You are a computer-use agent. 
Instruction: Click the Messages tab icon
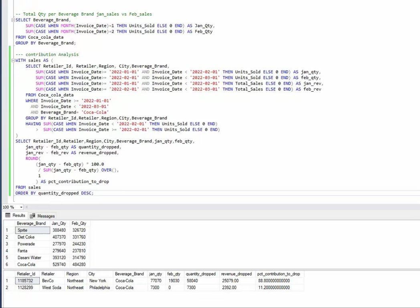[32, 216]
